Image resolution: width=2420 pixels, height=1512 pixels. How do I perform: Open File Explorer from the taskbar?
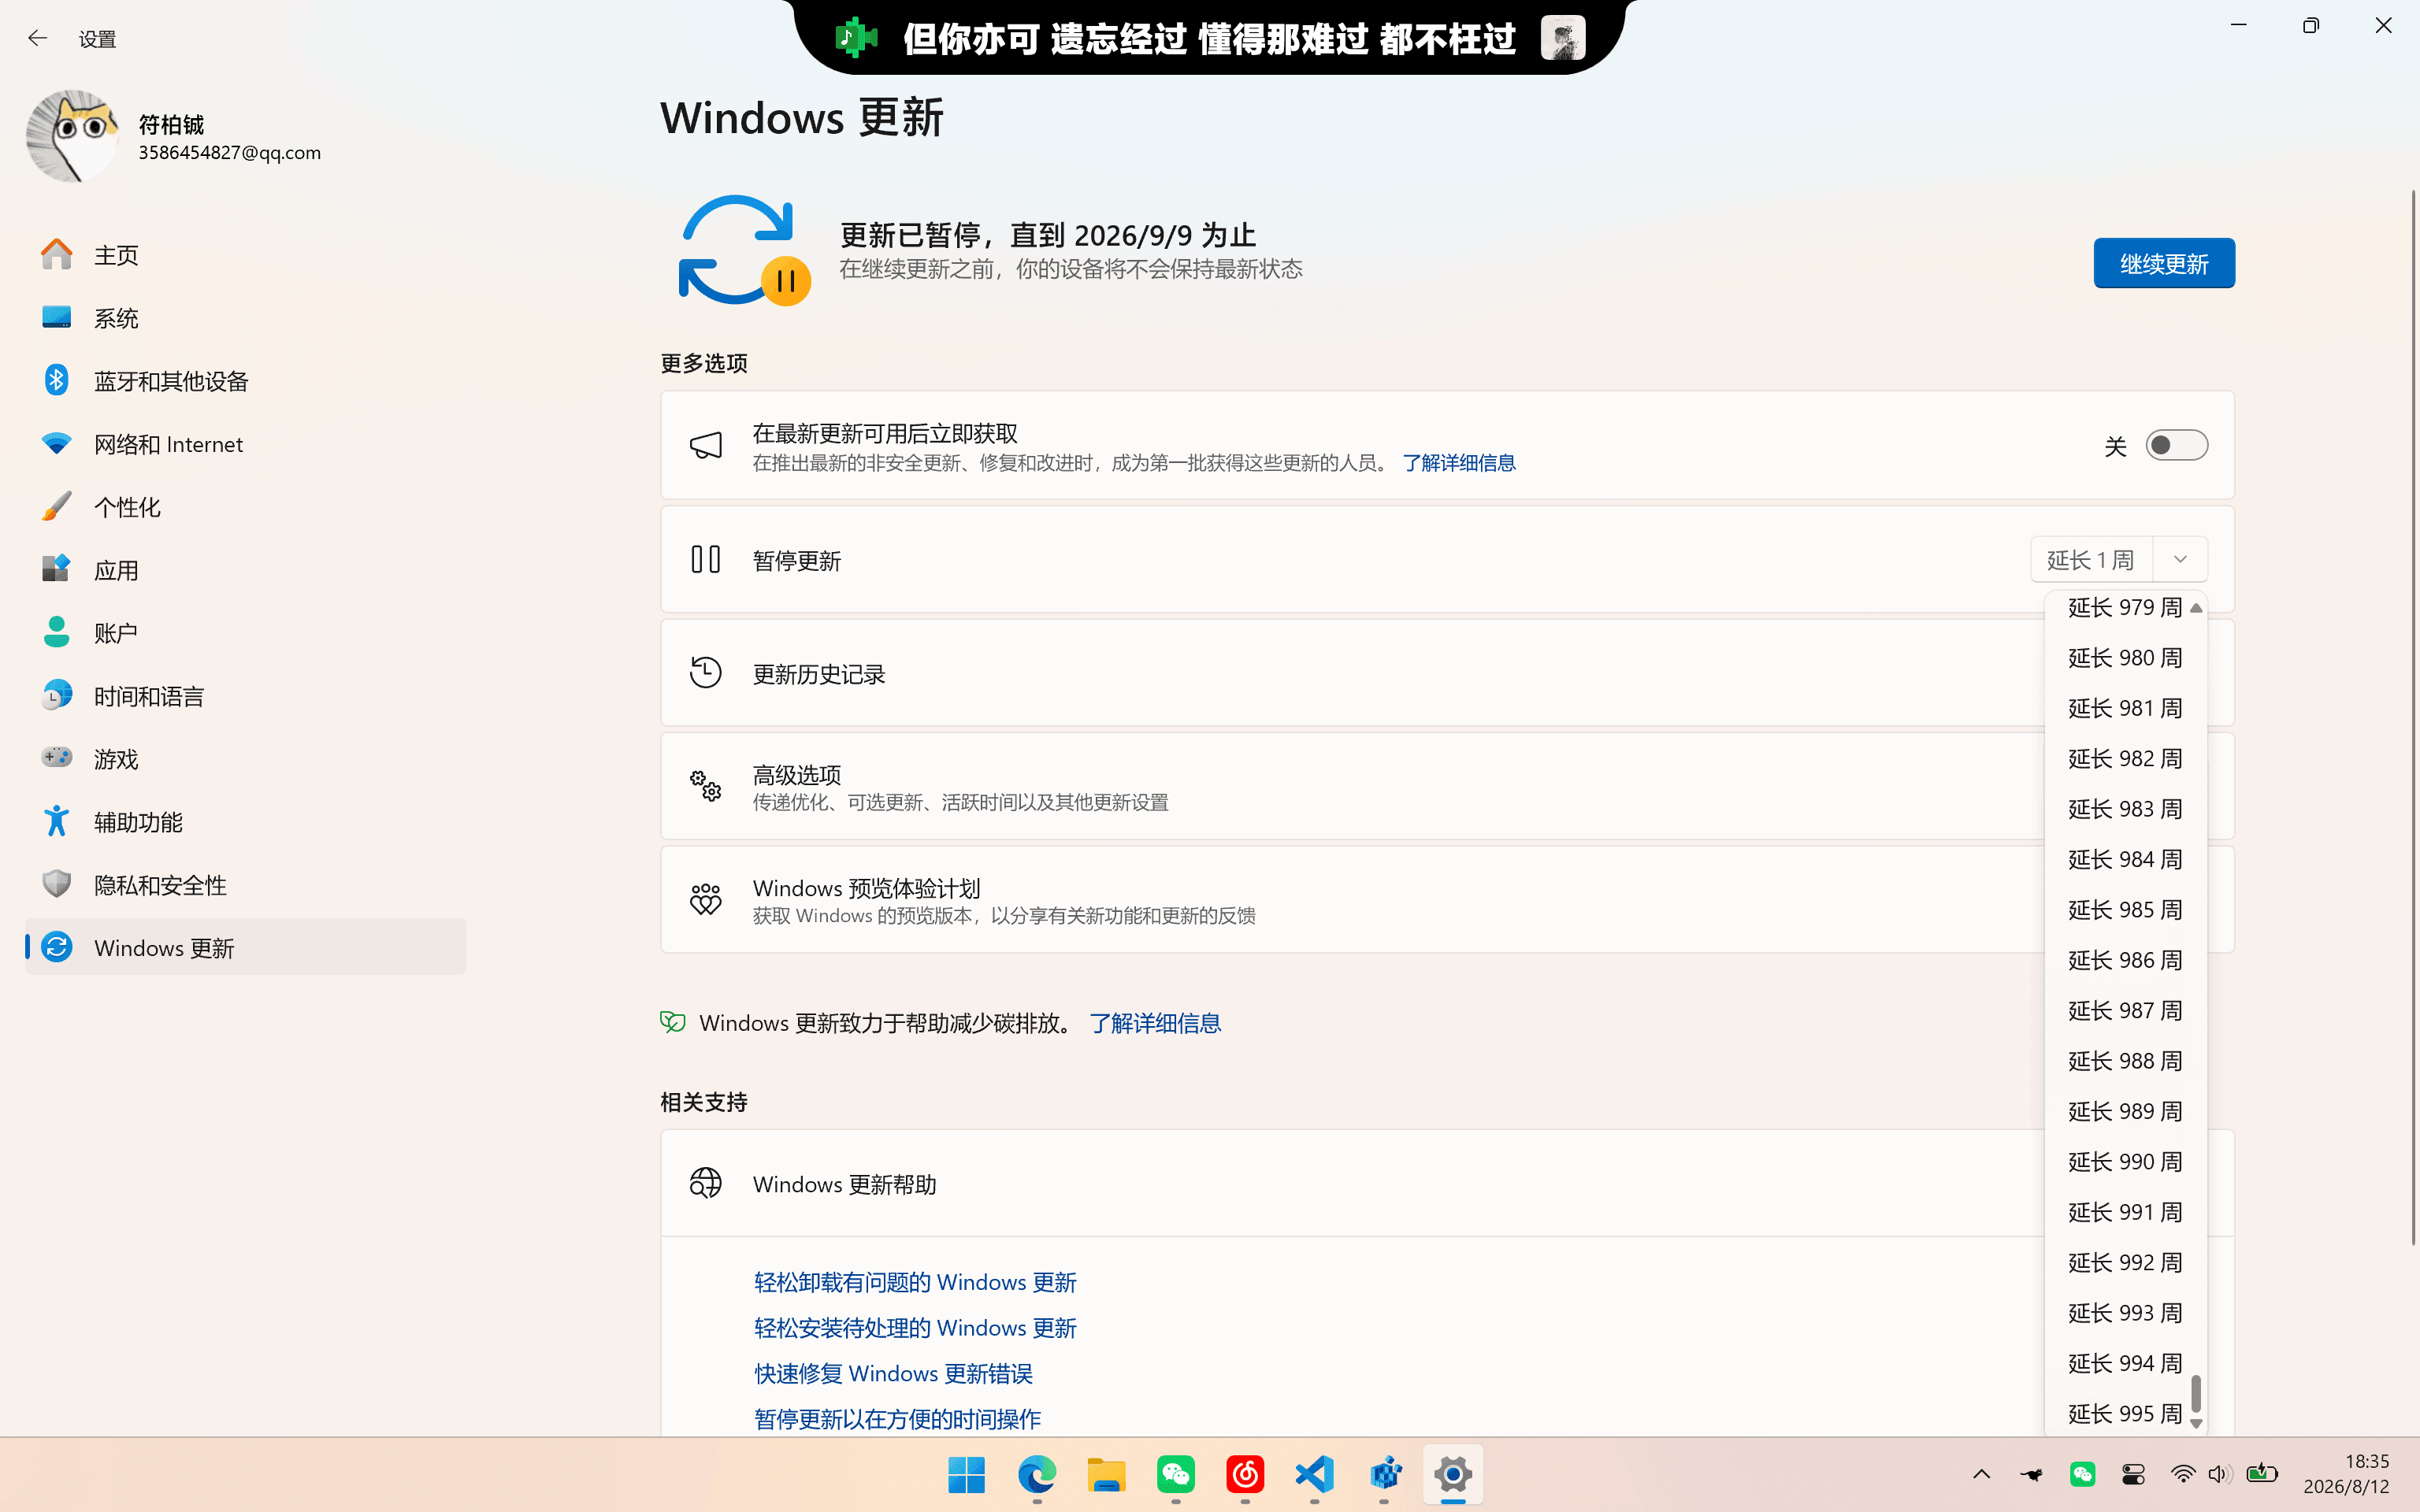[1106, 1474]
